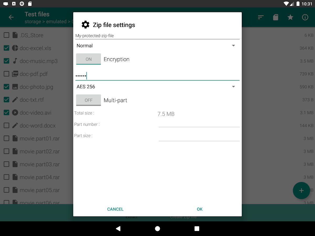Image resolution: width=315 pixels, height=236 pixels.
Task: Open the Normal compression level dropdown
Action: point(157,46)
